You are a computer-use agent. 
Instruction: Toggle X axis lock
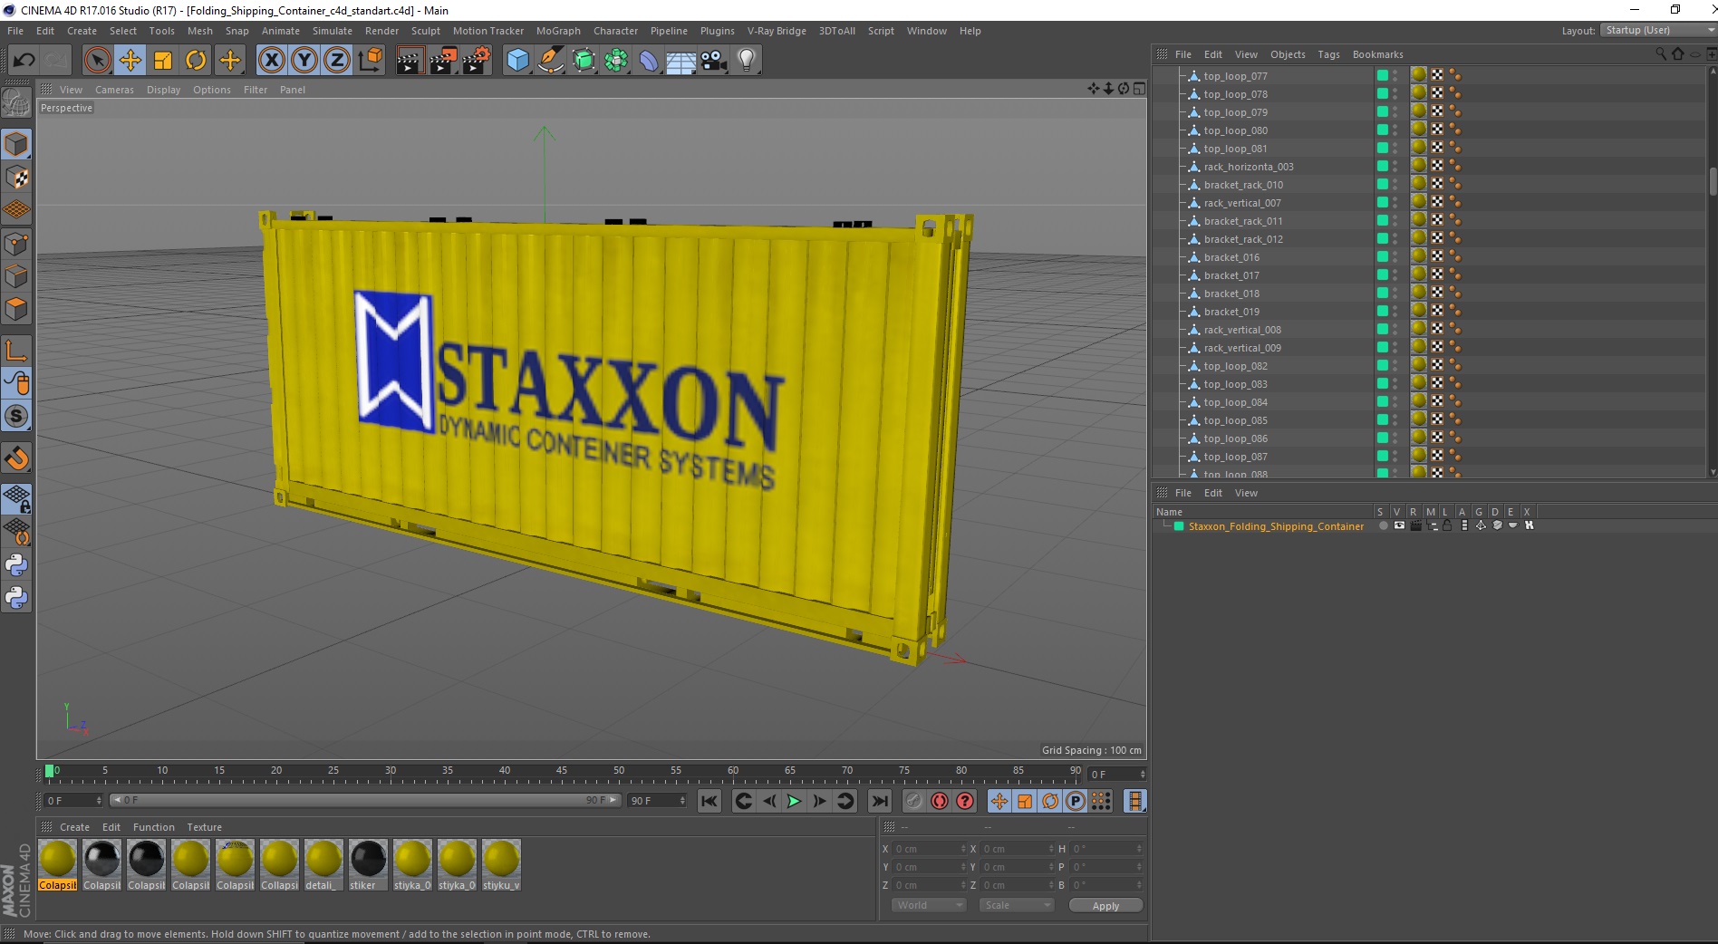[271, 61]
